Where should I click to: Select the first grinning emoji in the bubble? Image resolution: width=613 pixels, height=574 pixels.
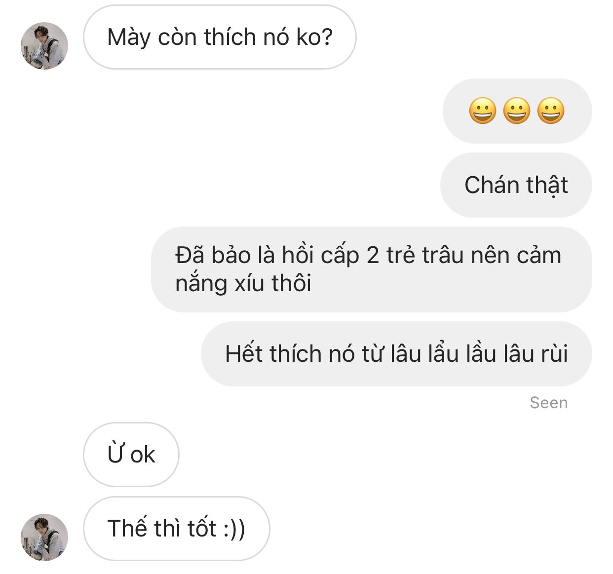(482, 111)
